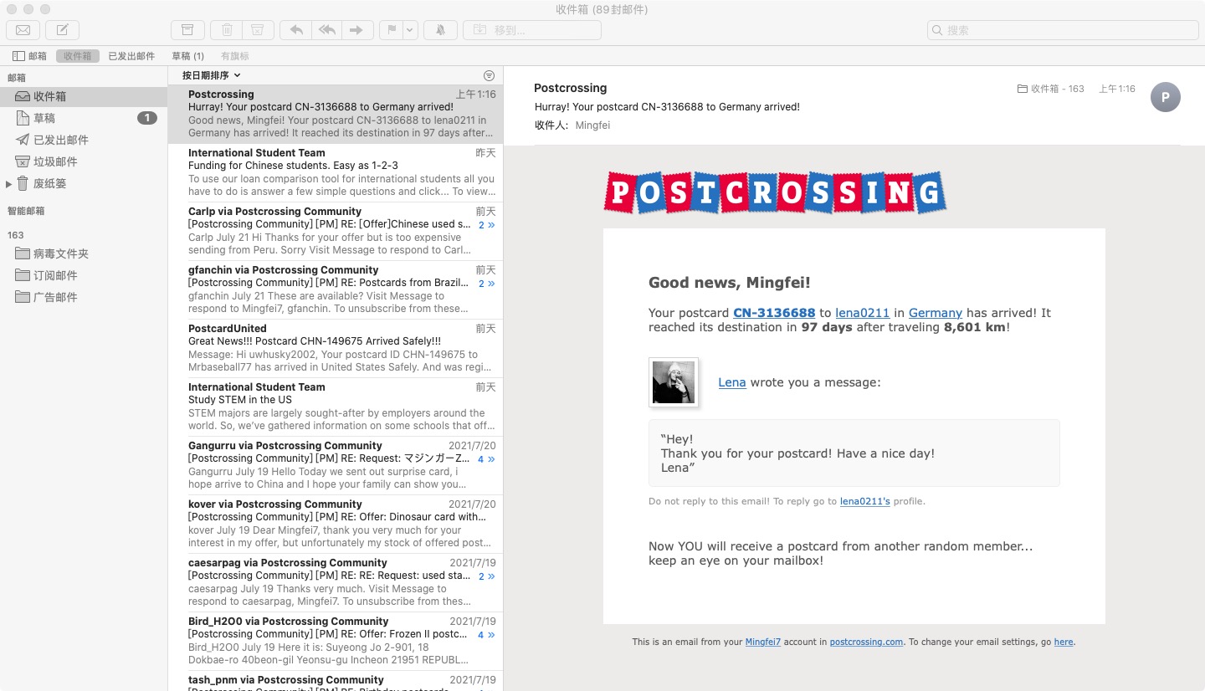Visit the postcrossing.com link

pyautogui.click(x=866, y=642)
